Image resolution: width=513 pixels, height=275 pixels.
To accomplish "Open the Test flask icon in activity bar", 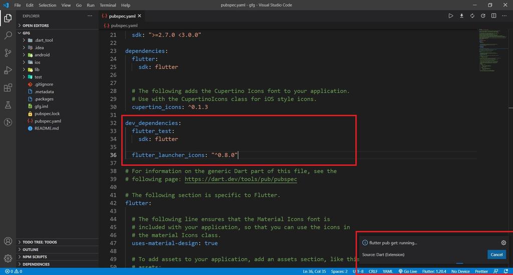I will coord(8,105).
